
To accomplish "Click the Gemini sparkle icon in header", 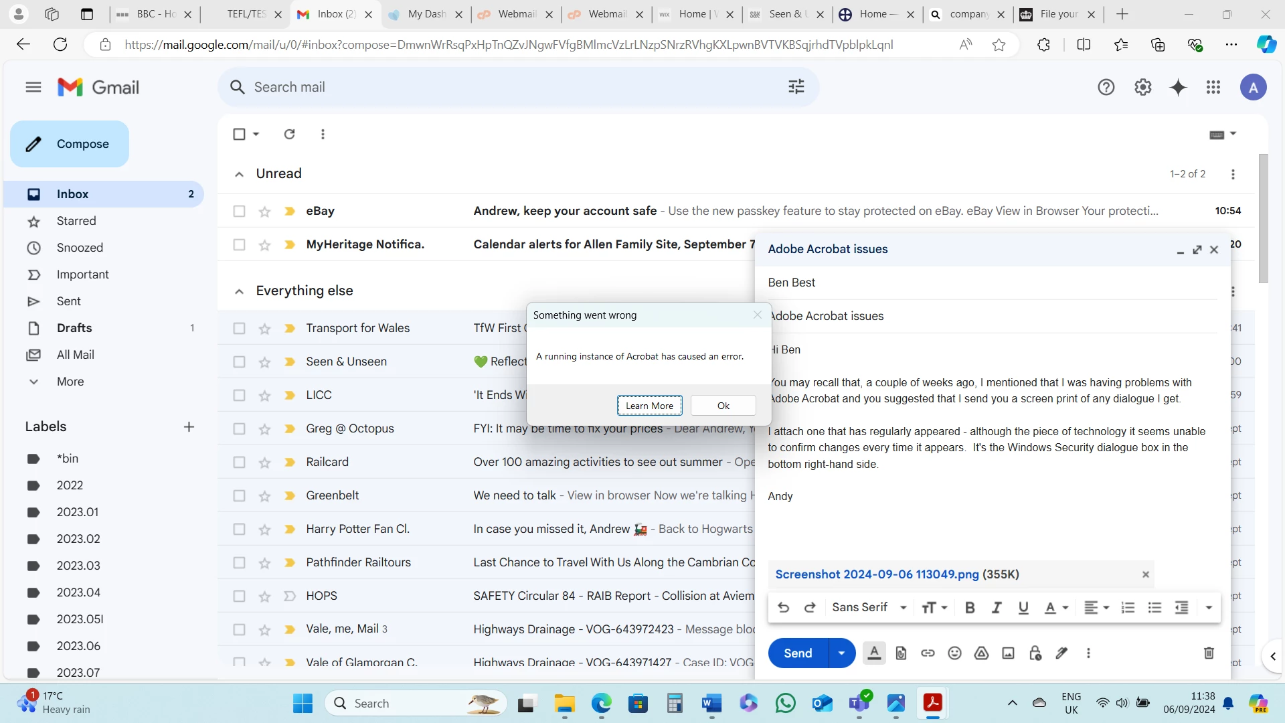I will pyautogui.click(x=1178, y=88).
